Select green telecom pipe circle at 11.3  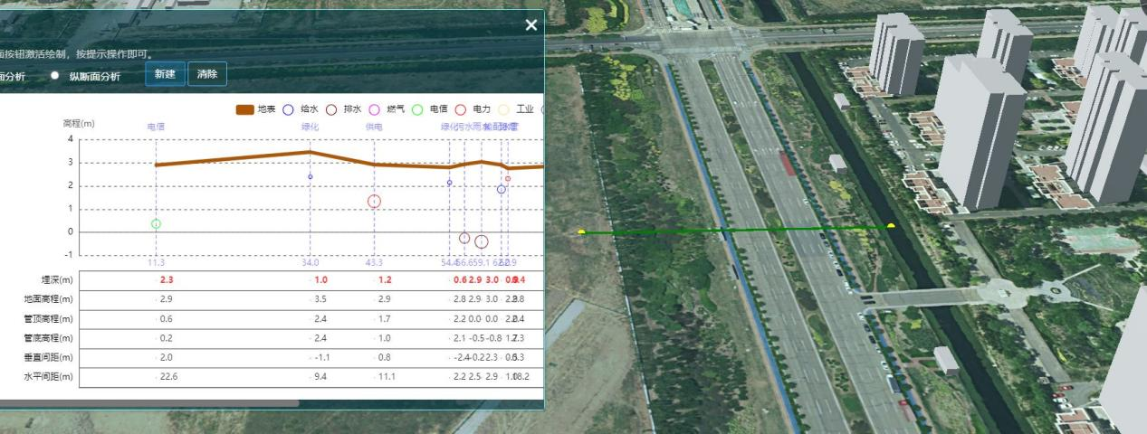click(156, 223)
